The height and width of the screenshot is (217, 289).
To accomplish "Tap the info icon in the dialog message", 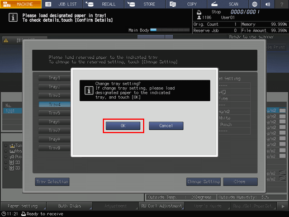I will (x=89, y=91).
